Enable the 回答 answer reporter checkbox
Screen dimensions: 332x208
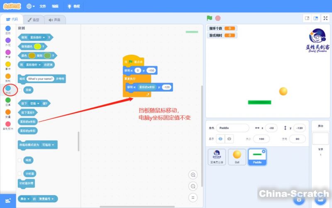[x=20, y=89]
